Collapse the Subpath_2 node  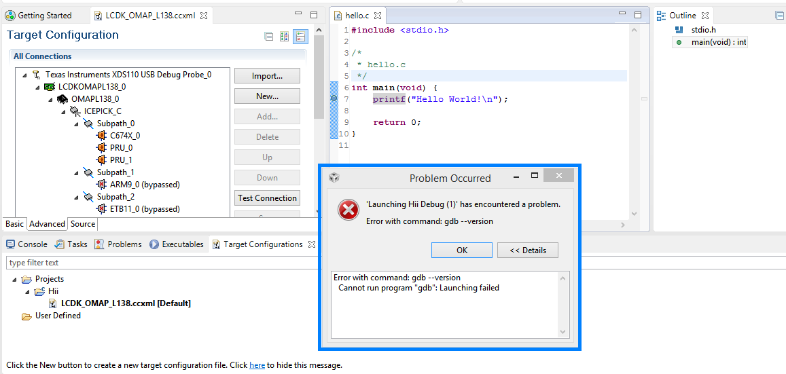click(x=75, y=197)
